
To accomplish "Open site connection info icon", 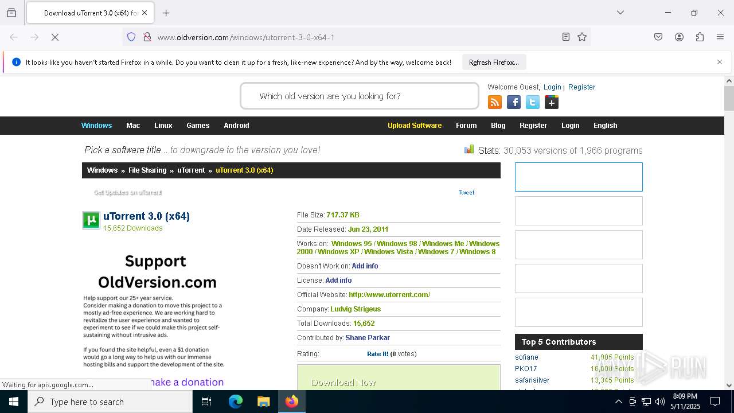I will (147, 37).
